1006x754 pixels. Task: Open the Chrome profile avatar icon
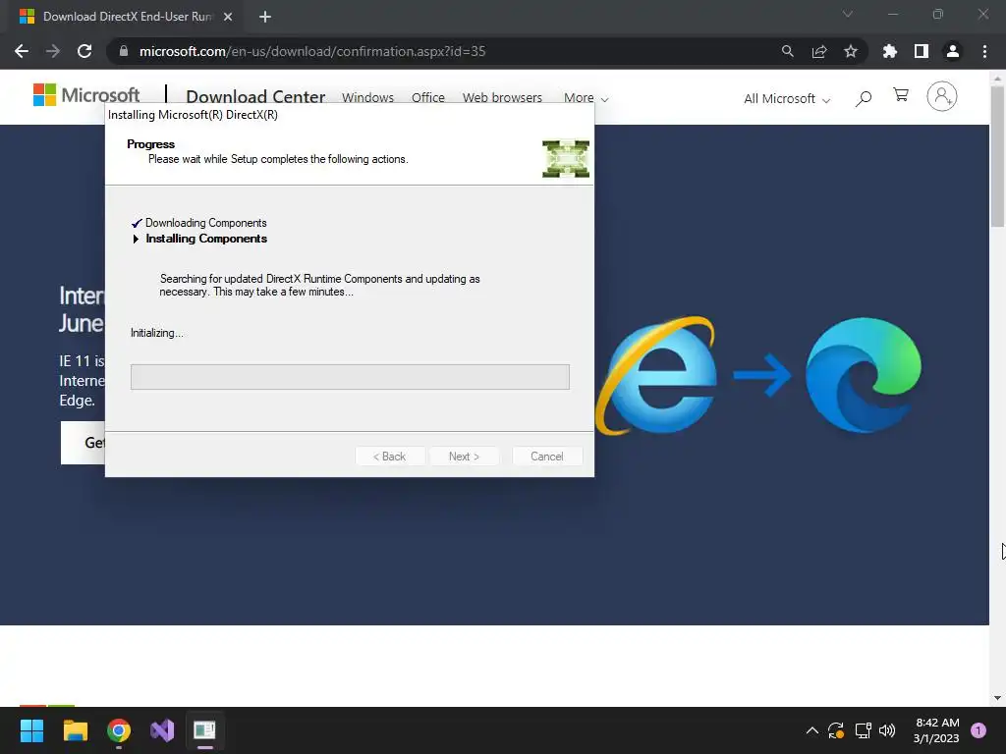pos(953,51)
